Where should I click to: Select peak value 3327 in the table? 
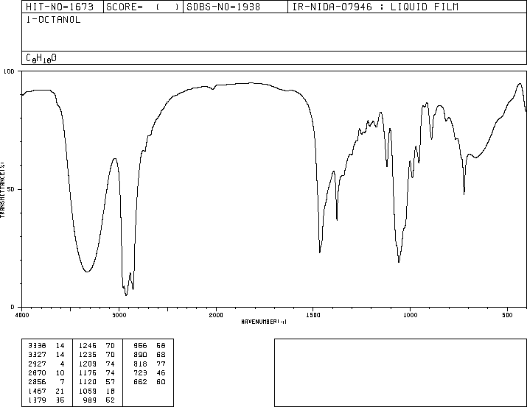click(37, 355)
